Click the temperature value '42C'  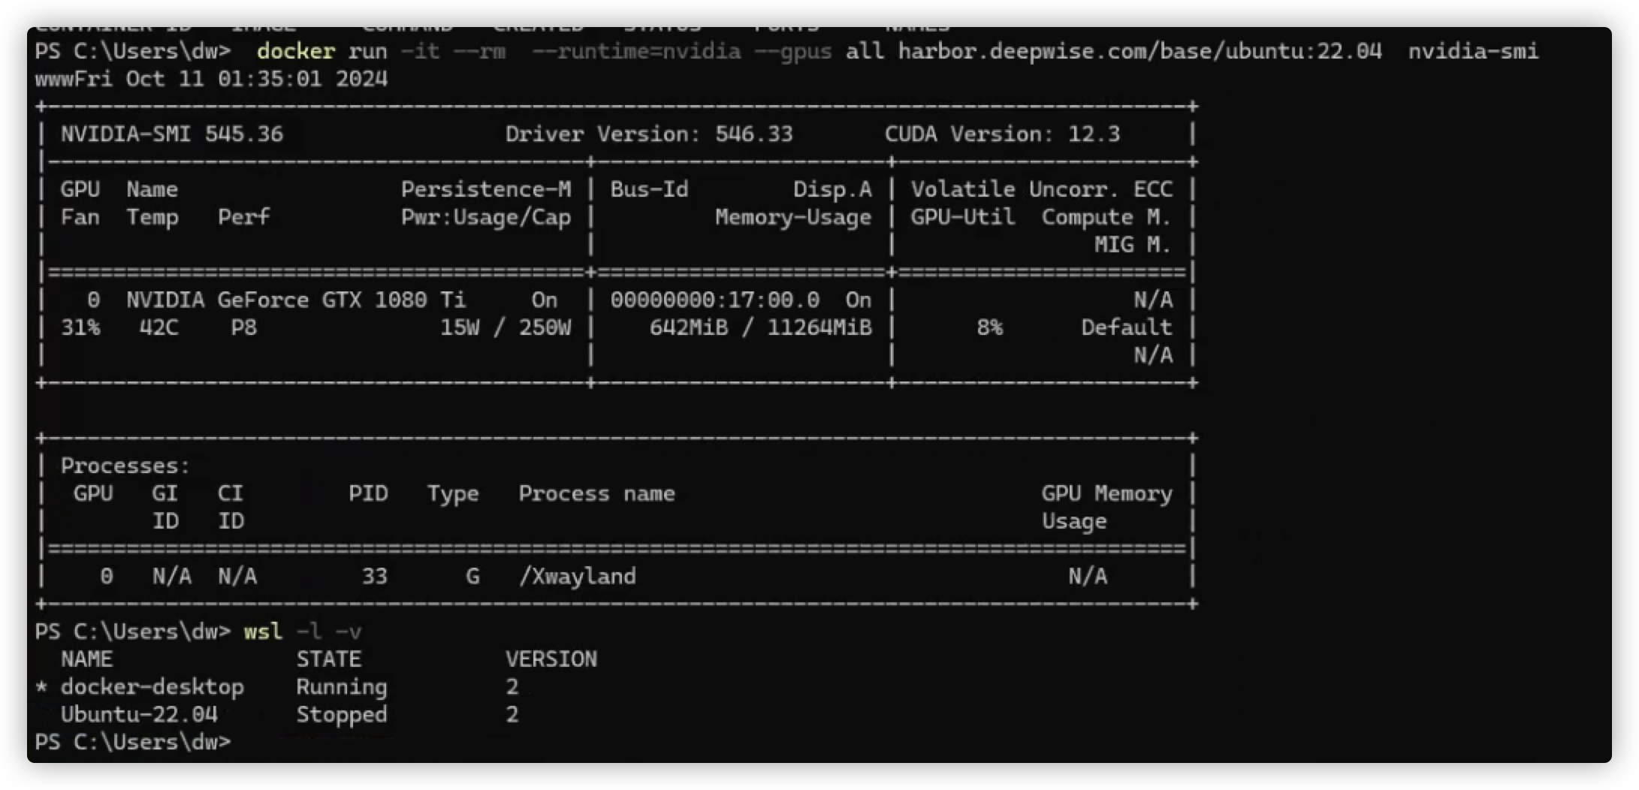159,328
